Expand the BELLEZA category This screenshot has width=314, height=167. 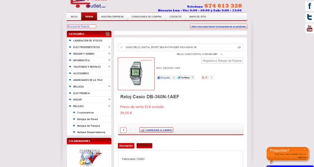point(109,86)
